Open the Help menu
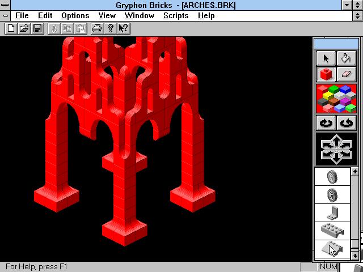This screenshot has height=272, width=363. [x=206, y=16]
